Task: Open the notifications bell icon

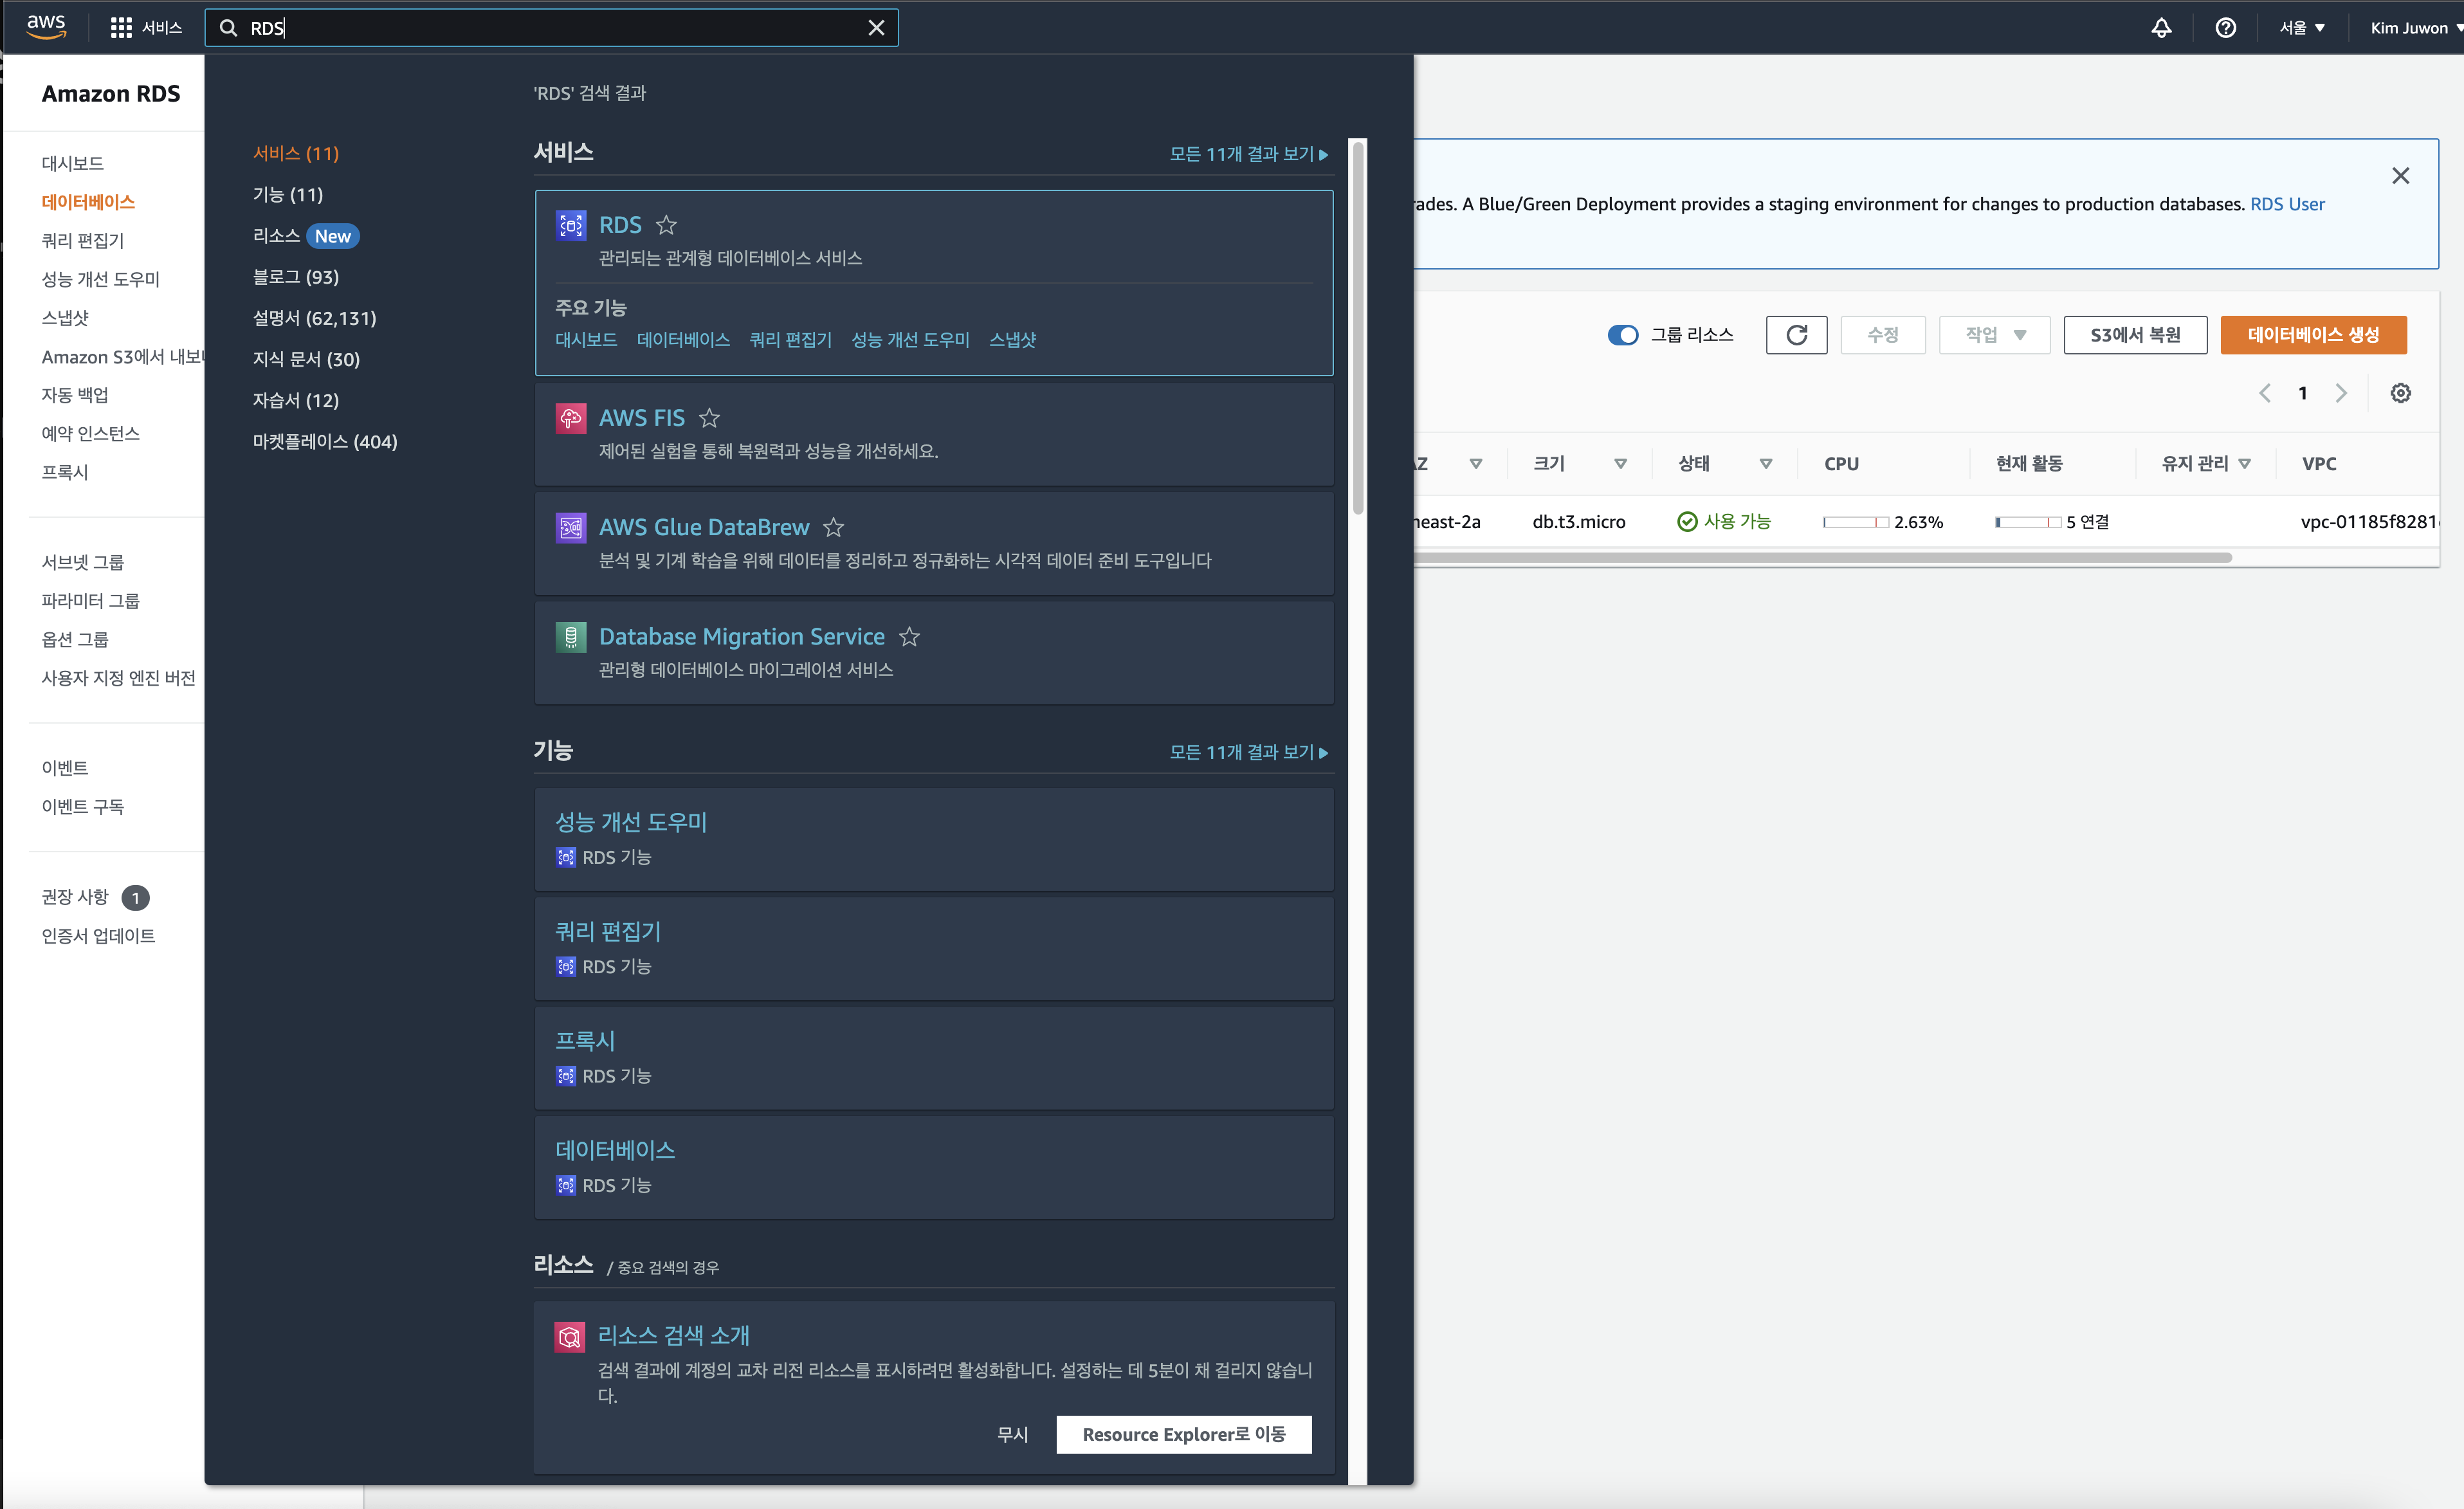Action: point(2161,28)
